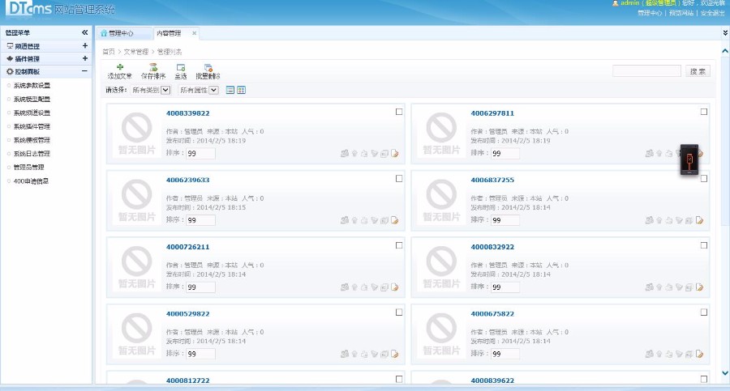Open the article title link 4008339822
This screenshot has height=391, width=730.
[x=187, y=113]
